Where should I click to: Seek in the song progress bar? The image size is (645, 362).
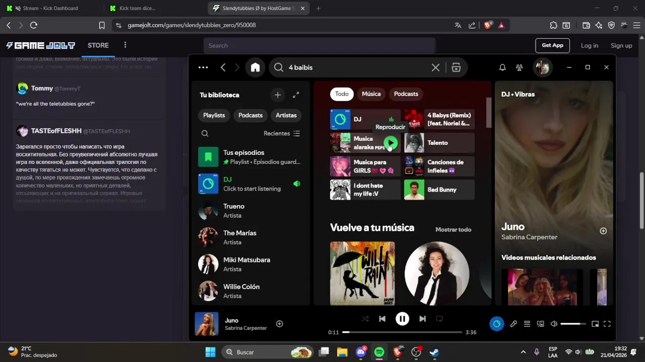tap(402, 332)
